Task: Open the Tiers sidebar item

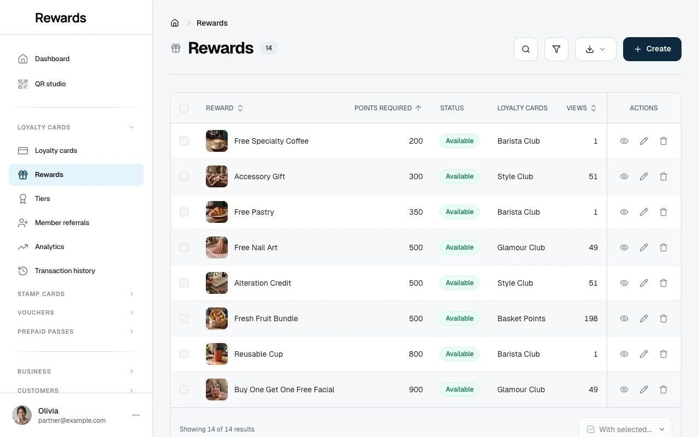Action: pyautogui.click(x=76, y=199)
